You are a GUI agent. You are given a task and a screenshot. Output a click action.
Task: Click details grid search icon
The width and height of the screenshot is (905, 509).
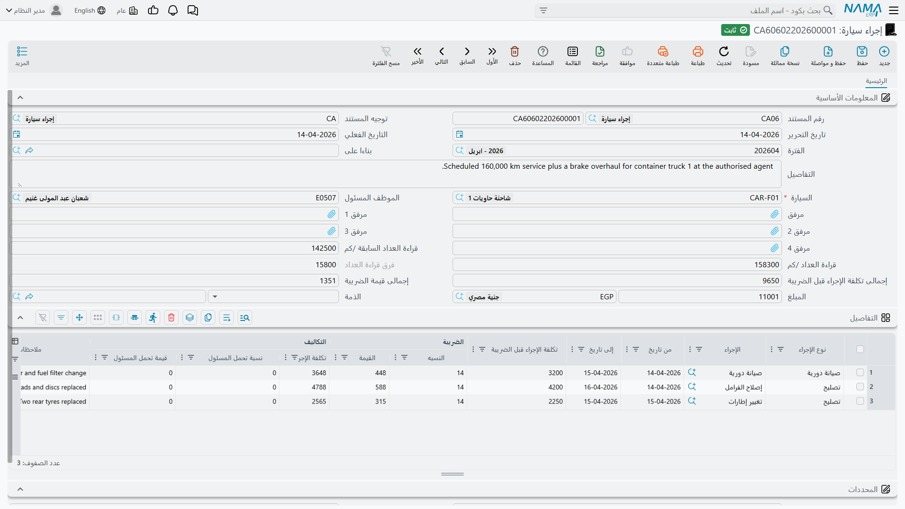pos(245,318)
